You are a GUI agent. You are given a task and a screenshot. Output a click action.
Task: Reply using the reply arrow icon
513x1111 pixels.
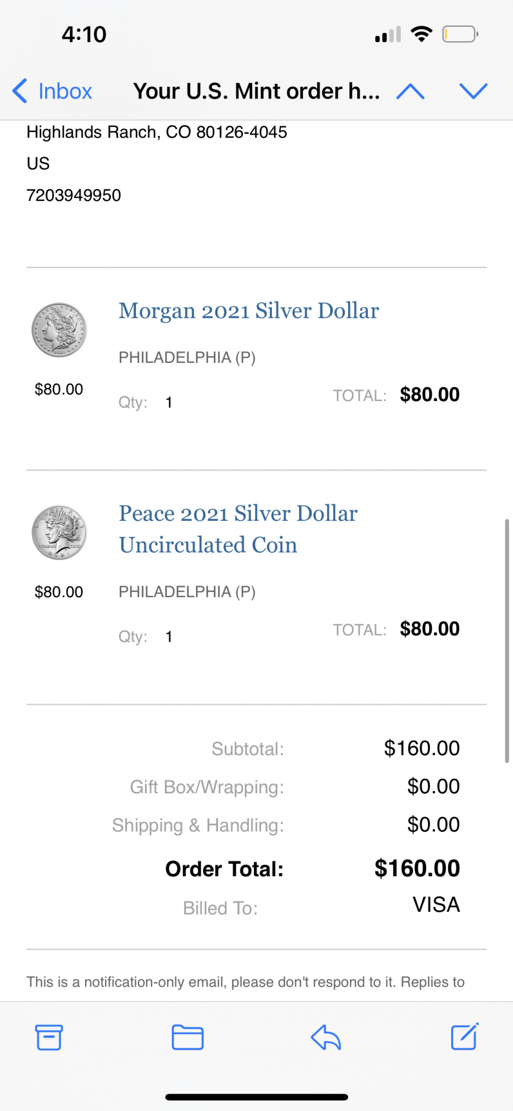pyautogui.click(x=326, y=1037)
